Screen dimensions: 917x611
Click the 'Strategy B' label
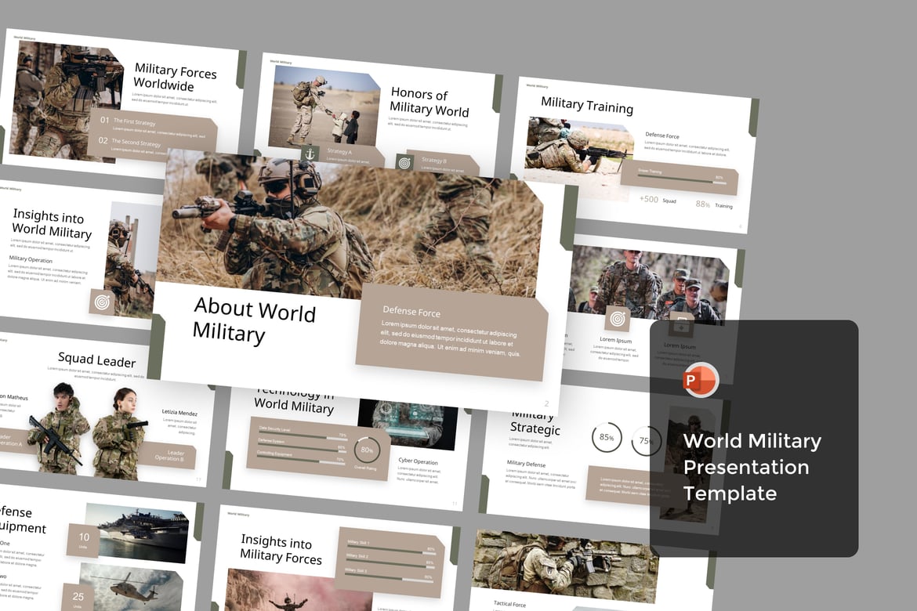[434, 160]
